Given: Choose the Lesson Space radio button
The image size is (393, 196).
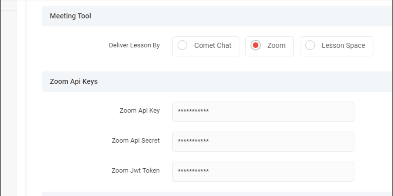Looking at the screenshot, I should (x=310, y=45).
